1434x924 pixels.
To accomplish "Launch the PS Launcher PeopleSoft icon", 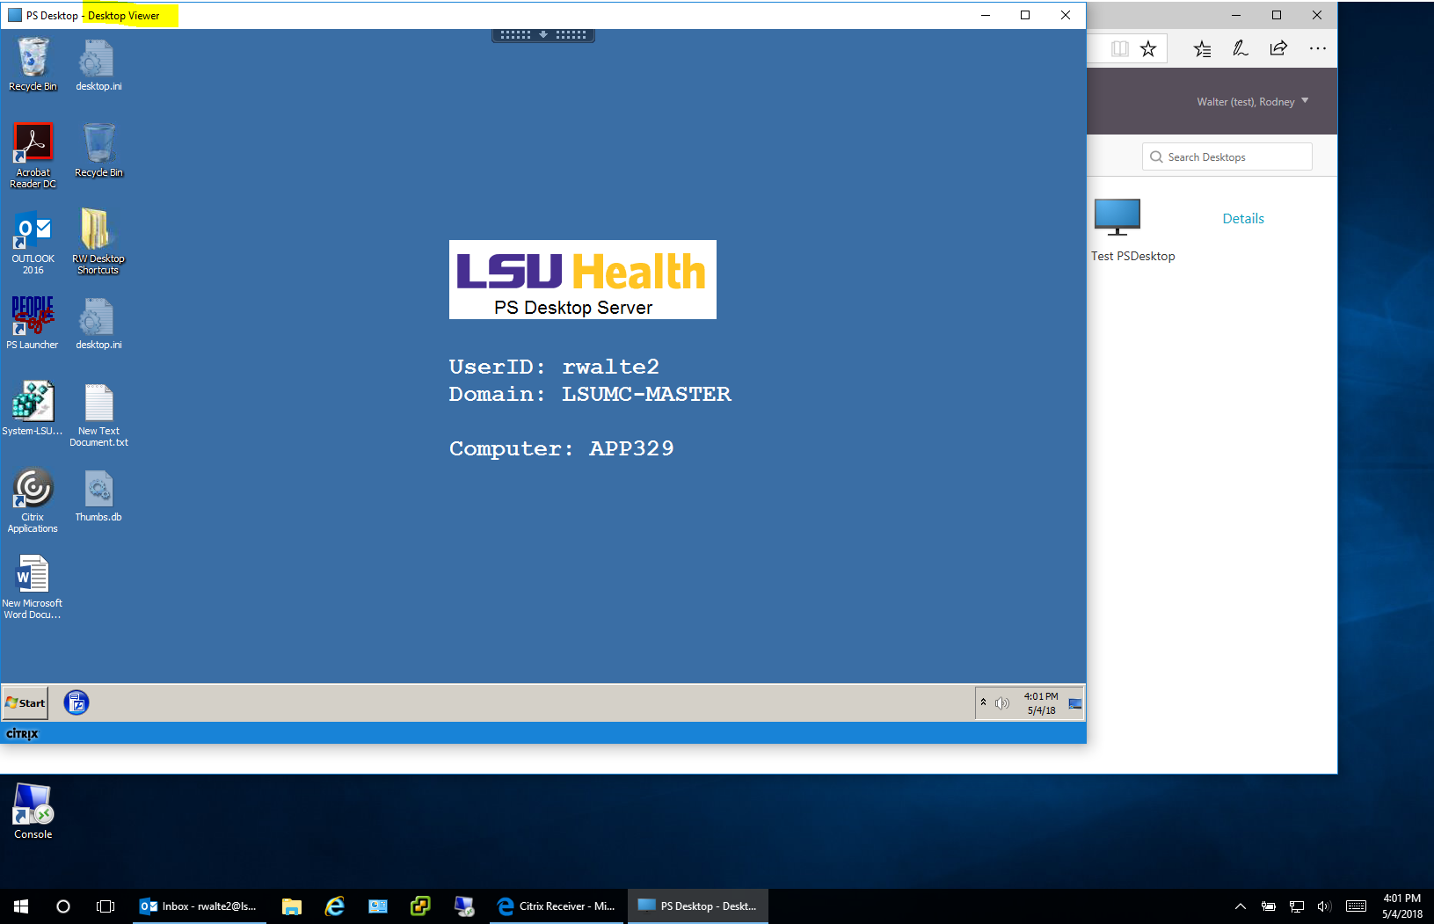I will tap(33, 316).
